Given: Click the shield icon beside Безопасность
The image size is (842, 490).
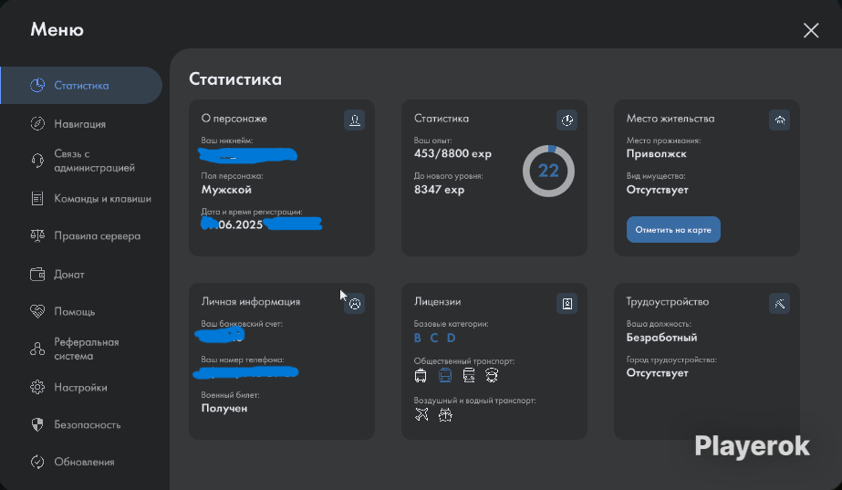Looking at the screenshot, I should click(37, 424).
